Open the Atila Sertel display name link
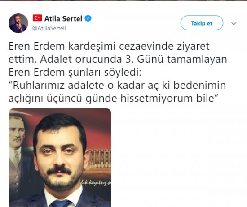247x207 pixels. pos(63,18)
